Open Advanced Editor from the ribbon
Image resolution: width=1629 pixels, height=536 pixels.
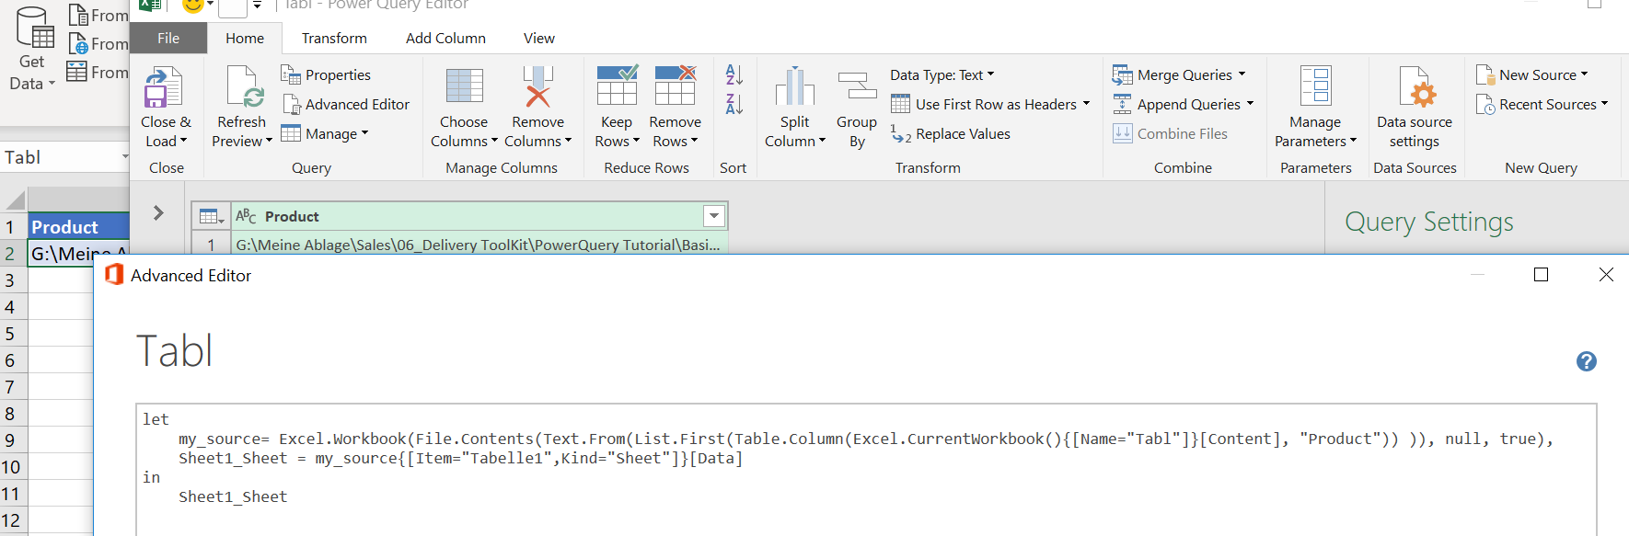pyautogui.click(x=346, y=105)
